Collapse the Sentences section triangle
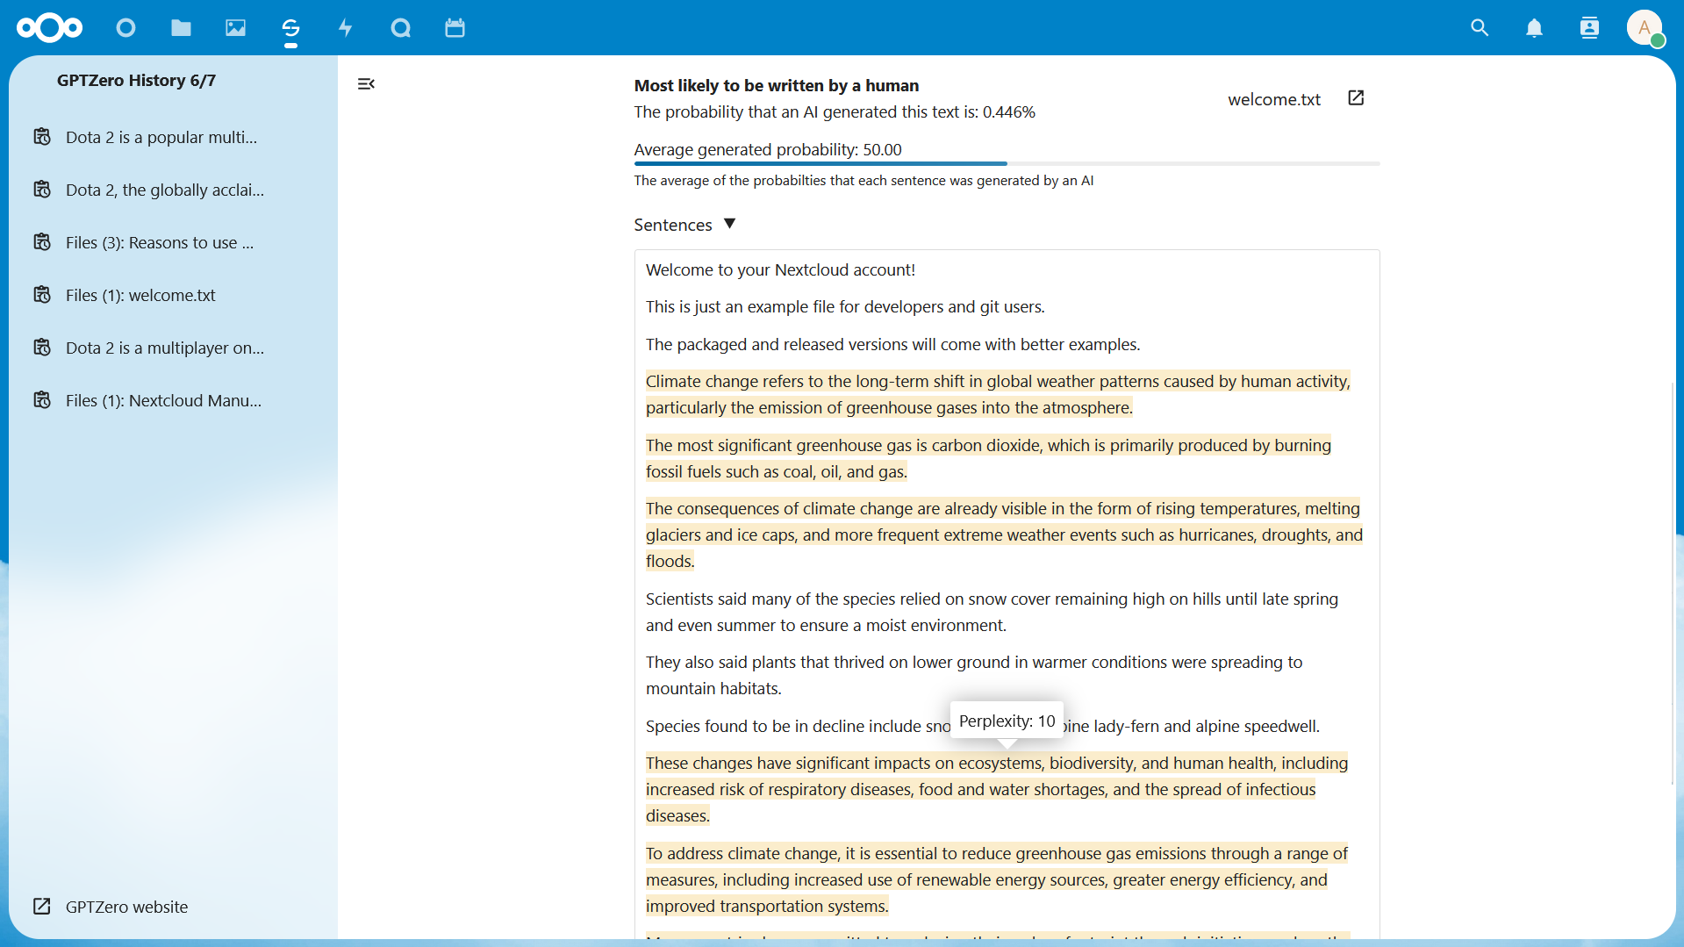Viewport: 1684px width, 947px height. [x=729, y=224]
